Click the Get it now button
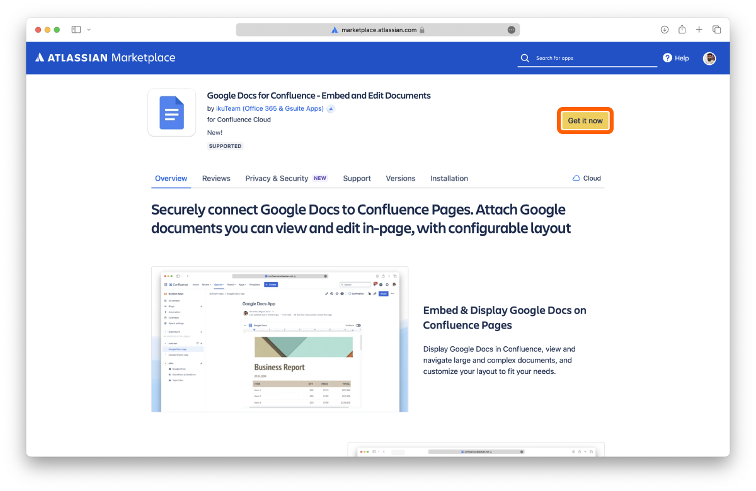756x491 pixels. coord(585,120)
